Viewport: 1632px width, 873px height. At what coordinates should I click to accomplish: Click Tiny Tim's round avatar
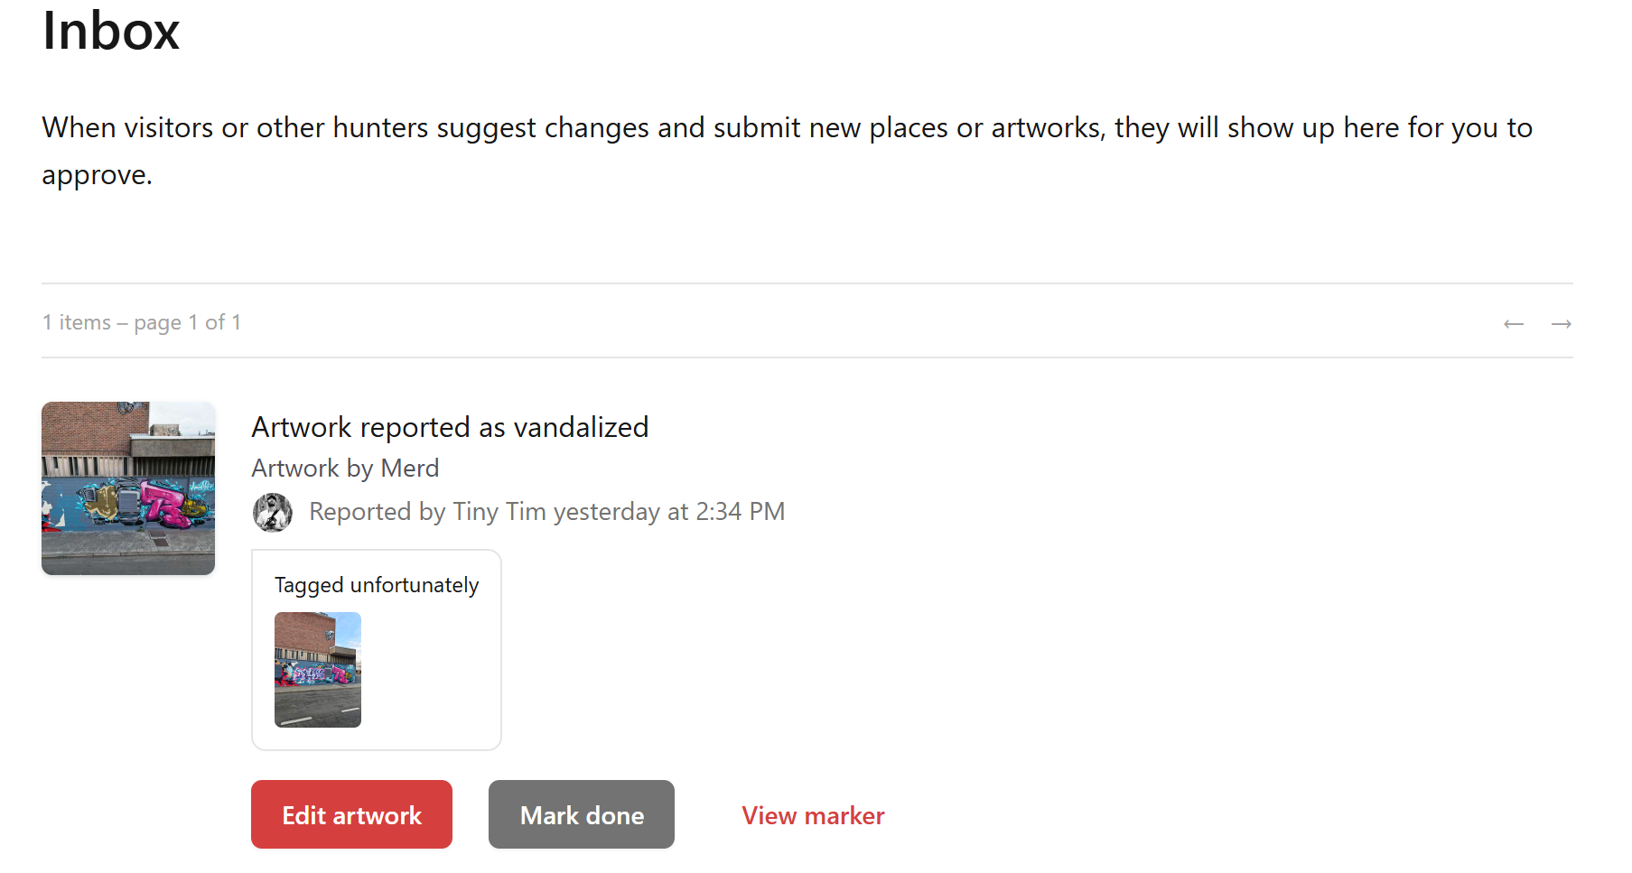pos(273,513)
